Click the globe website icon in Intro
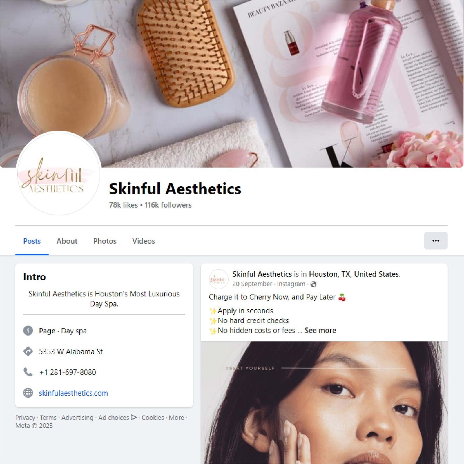This screenshot has width=464, height=464. pyautogui.click(x=28, y=393)
